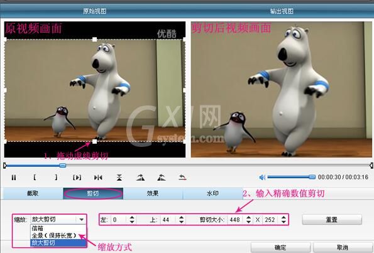Rotate the video clockwise 90 degrees
Screen dimensions: 374x253
click(141, 178)
